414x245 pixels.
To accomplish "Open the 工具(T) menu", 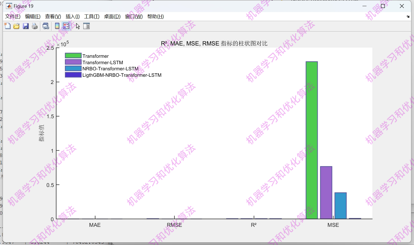I will [92, 16].
